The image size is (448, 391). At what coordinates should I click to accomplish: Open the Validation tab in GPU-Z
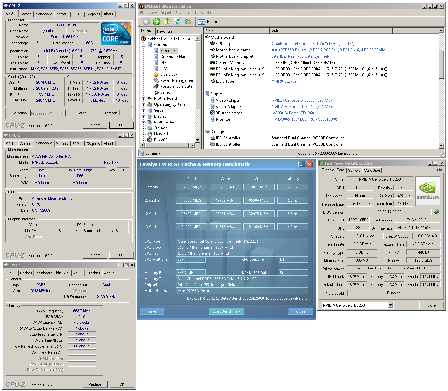click(x=372, y=171)
